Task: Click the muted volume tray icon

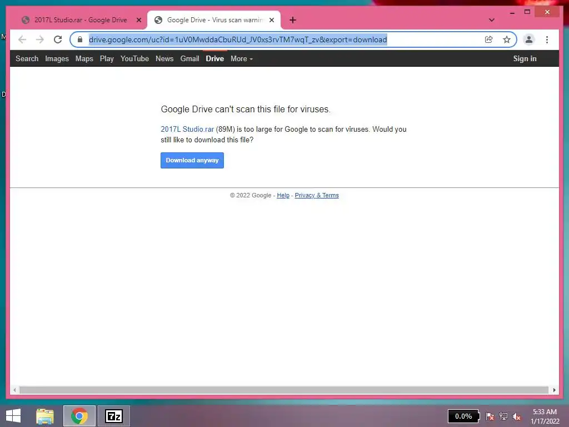Action: pos(516,416)
